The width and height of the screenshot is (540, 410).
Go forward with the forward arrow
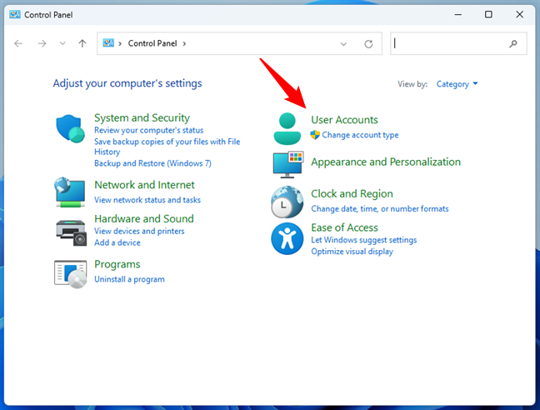coord(42,43)
